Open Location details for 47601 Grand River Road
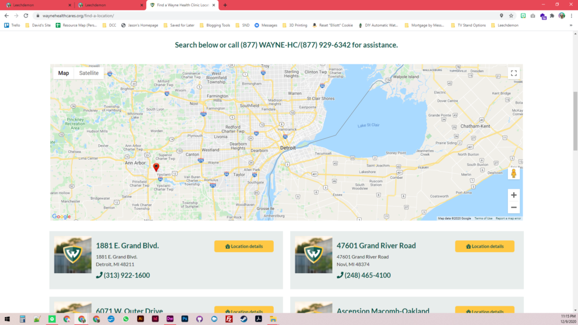578x325 pixels. pyautogui.click(x=485, y=246)
